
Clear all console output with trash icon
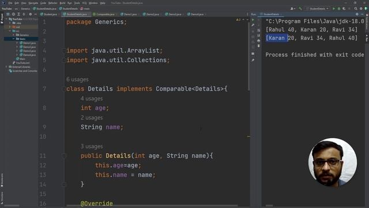(x=259, y=46)
